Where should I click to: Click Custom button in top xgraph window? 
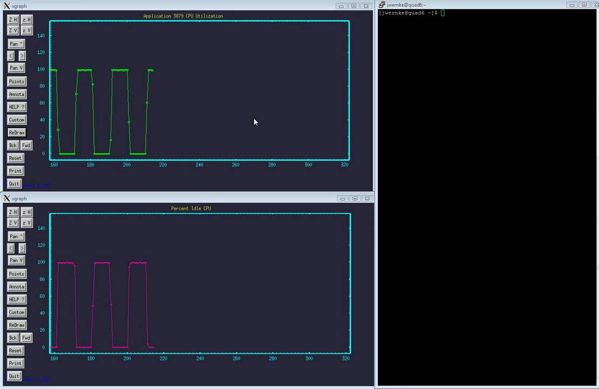point(16,120)
